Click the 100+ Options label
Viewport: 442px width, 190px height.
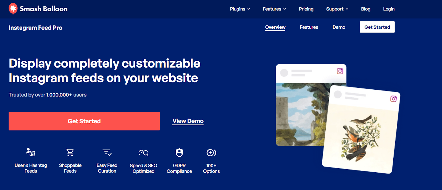(211, 168)
